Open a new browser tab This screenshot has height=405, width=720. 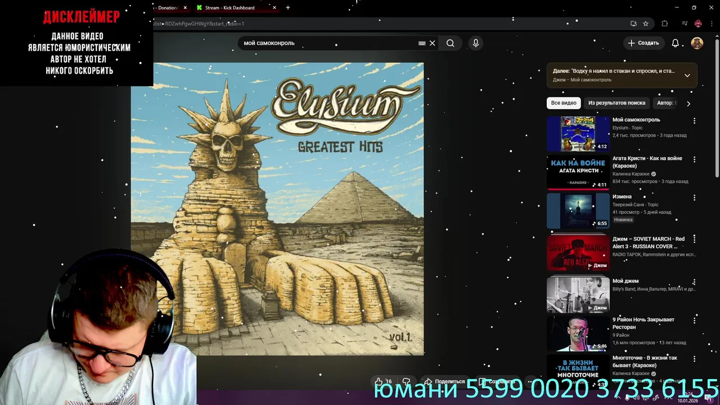tap(288, 8)
